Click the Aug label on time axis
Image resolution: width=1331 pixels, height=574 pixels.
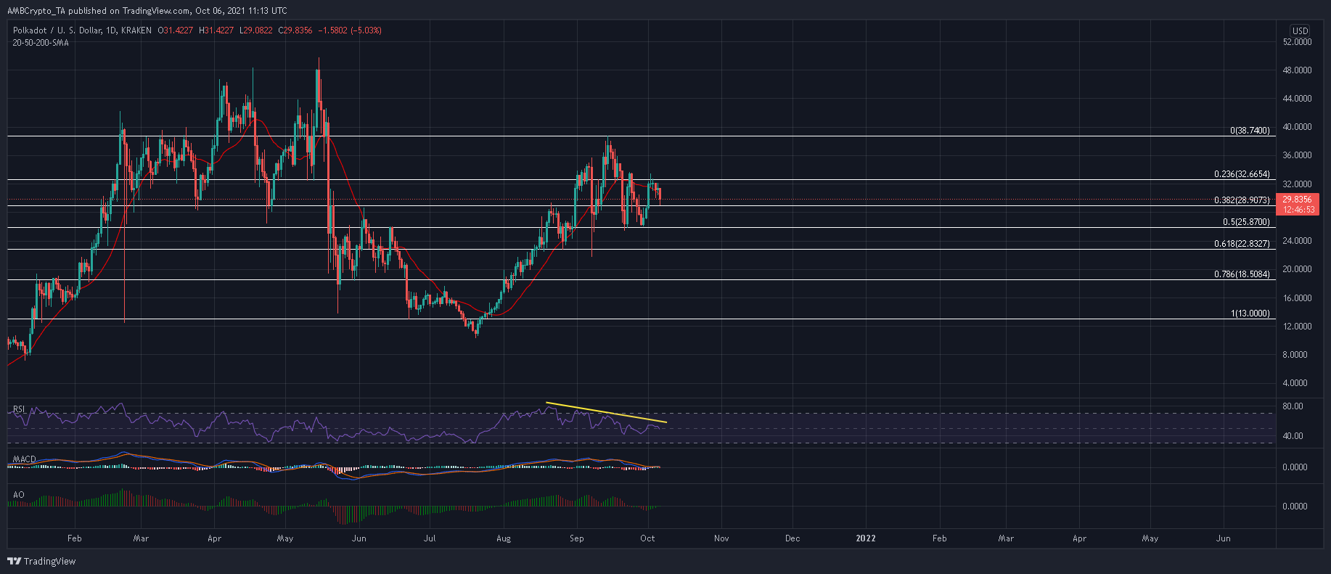click(504, 538)
